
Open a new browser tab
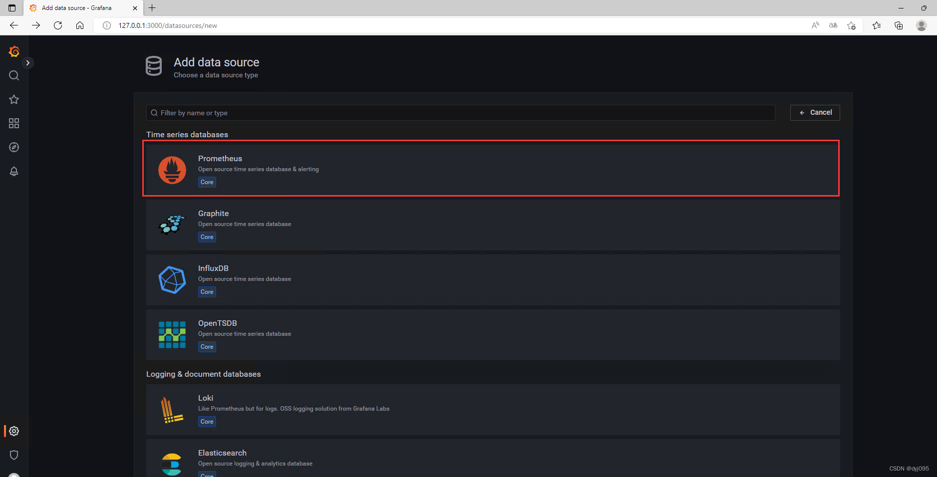click(x=152, y=8)
